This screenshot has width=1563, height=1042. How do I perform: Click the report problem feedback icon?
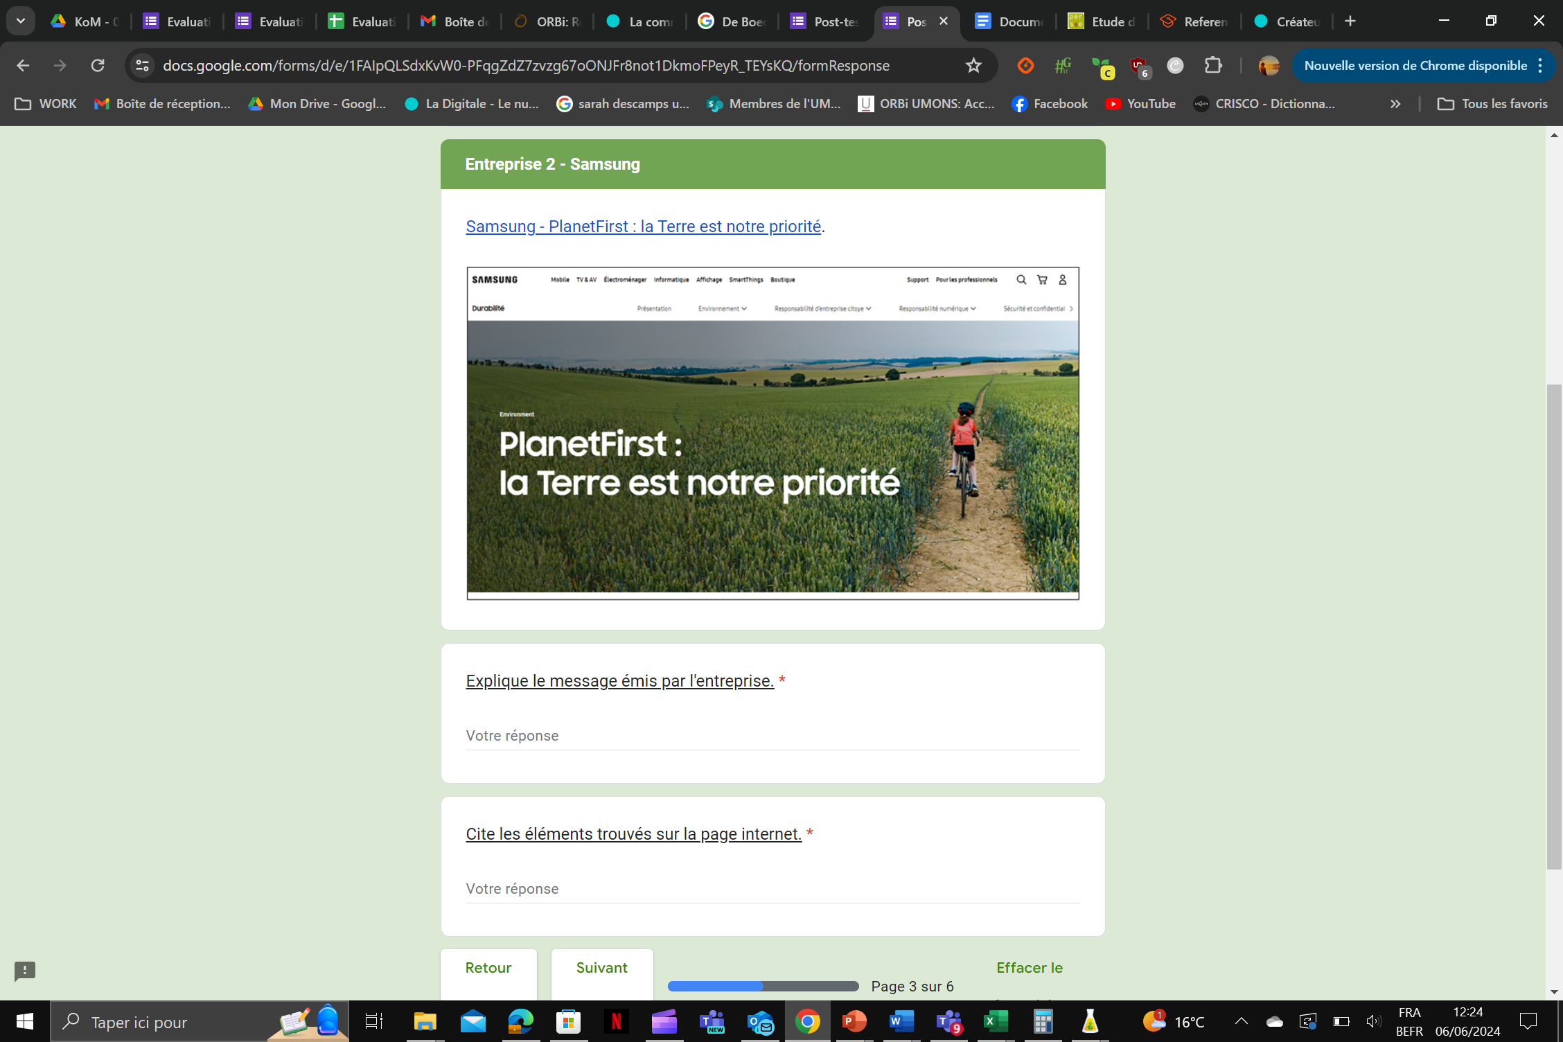point(25,971)
